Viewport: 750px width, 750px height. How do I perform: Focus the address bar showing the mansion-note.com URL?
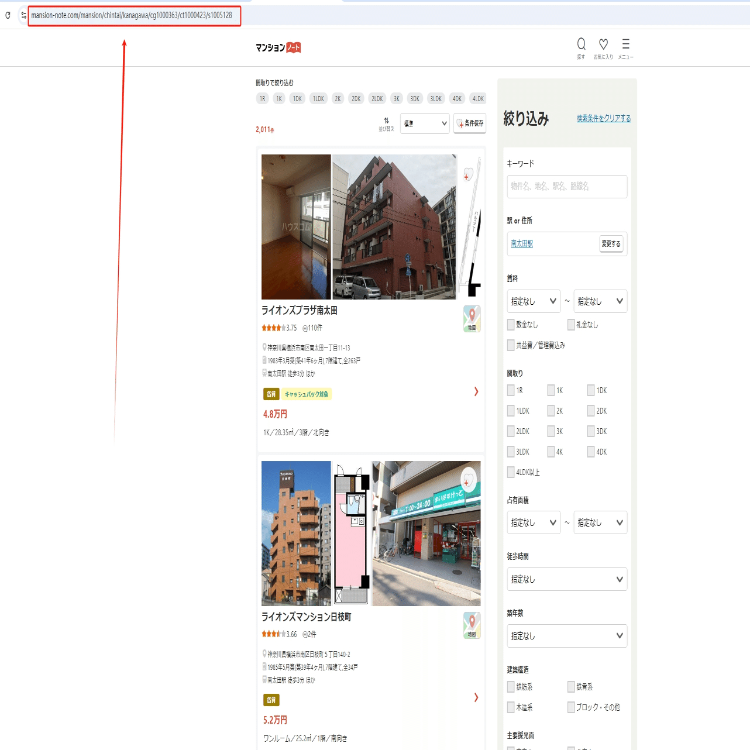(x=134, y=15)
